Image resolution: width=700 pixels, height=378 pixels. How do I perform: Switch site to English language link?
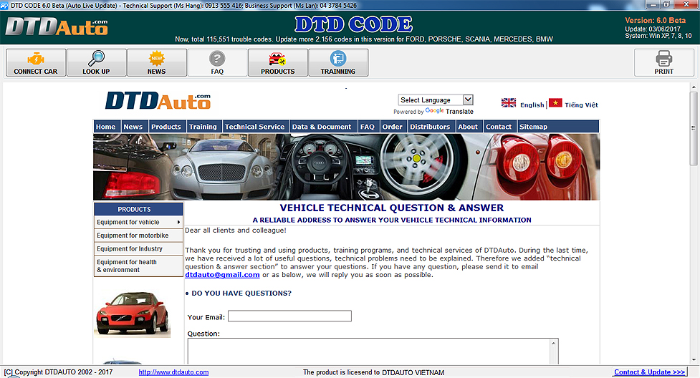[x=532, y=105]
